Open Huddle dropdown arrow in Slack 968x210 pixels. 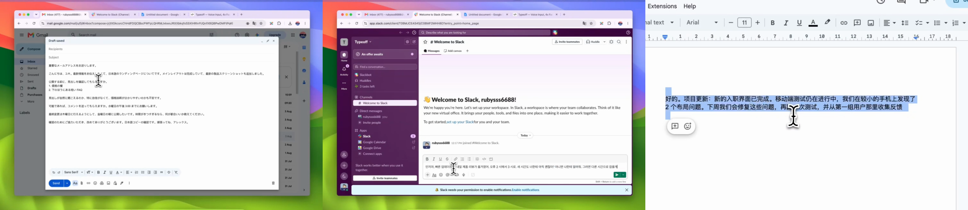pyautogui.click(x=604, y=42)
